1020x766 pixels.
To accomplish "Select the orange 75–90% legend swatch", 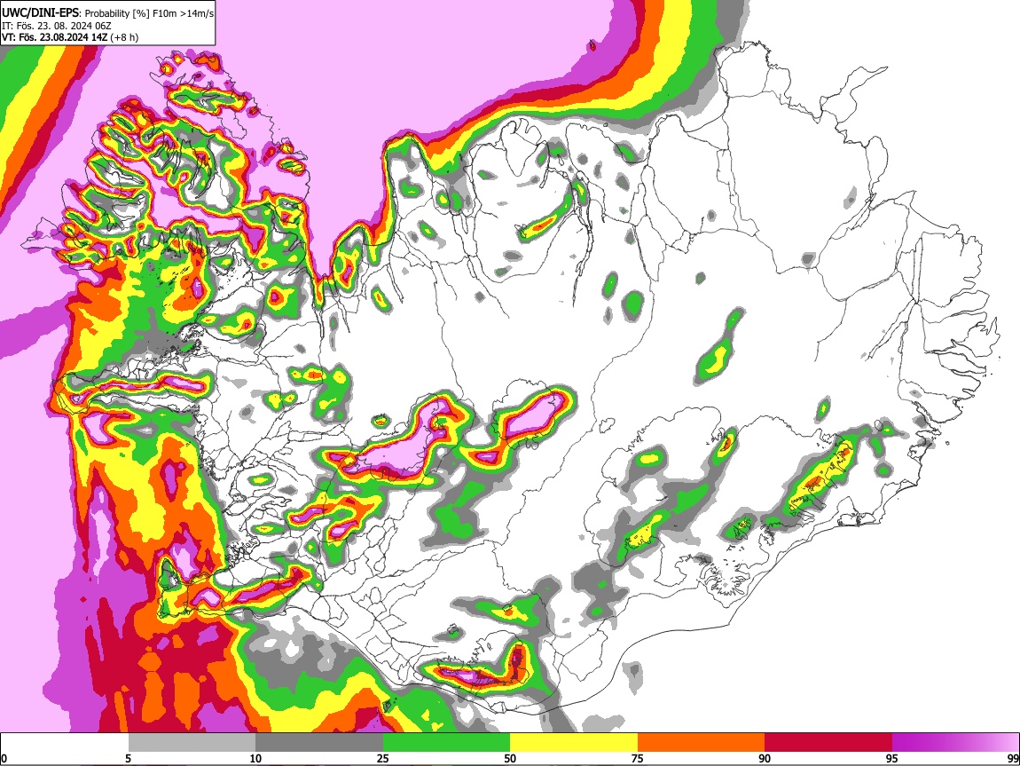I will point(701,743).
